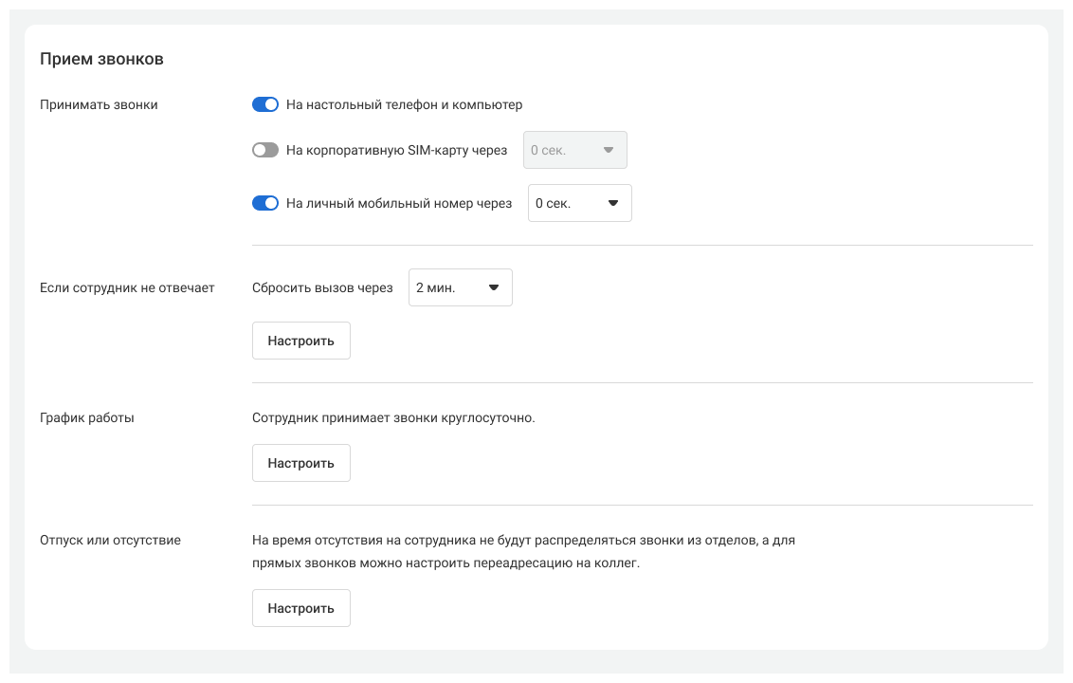Click the "Сотрудник принимает звонки круглосуточно" text
Image resolution: width=1073 pixels, height=683 pixels.
point(393,417)
